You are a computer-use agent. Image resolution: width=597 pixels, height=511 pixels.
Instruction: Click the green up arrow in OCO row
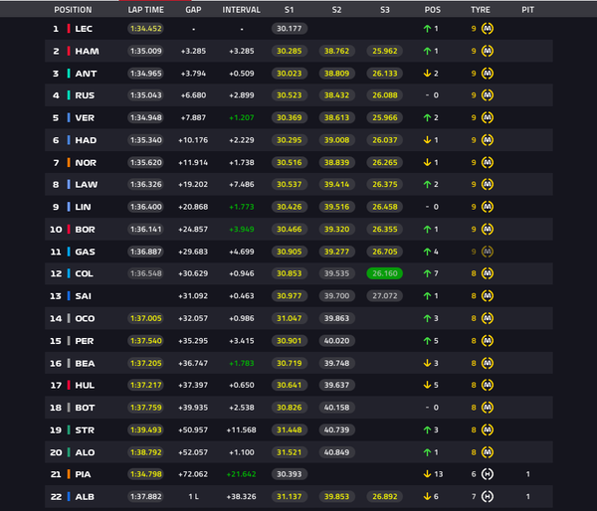(427, 318)
